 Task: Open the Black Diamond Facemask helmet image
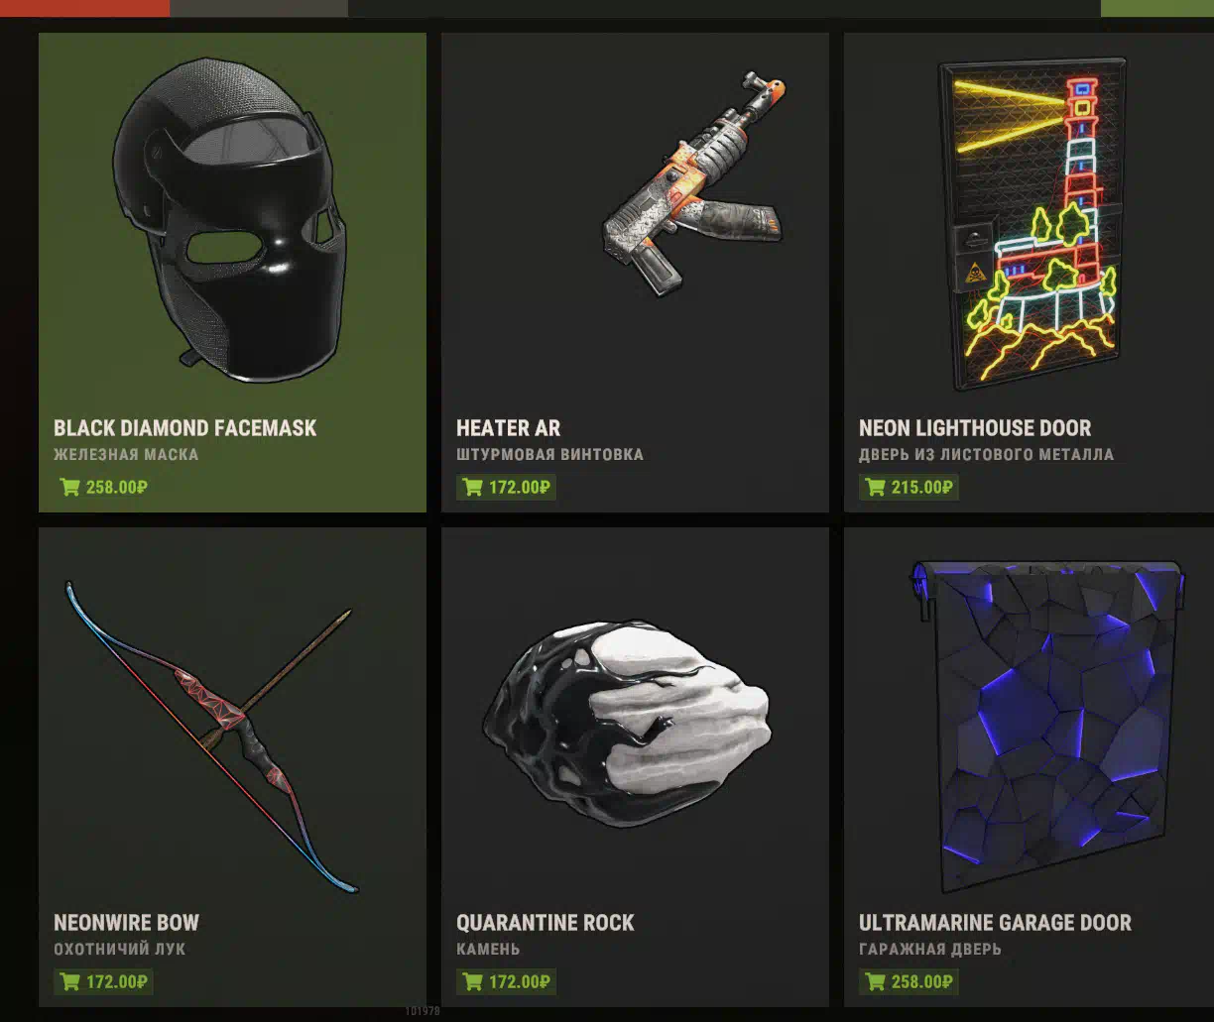coord(230,220)
